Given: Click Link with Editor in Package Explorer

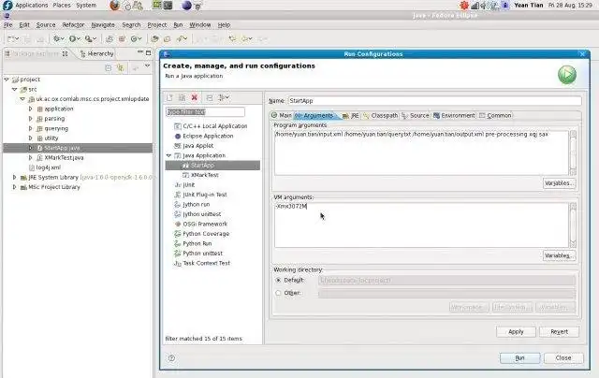Looking at the screenshot, I should pyautogui.click(x=121, y=68).
